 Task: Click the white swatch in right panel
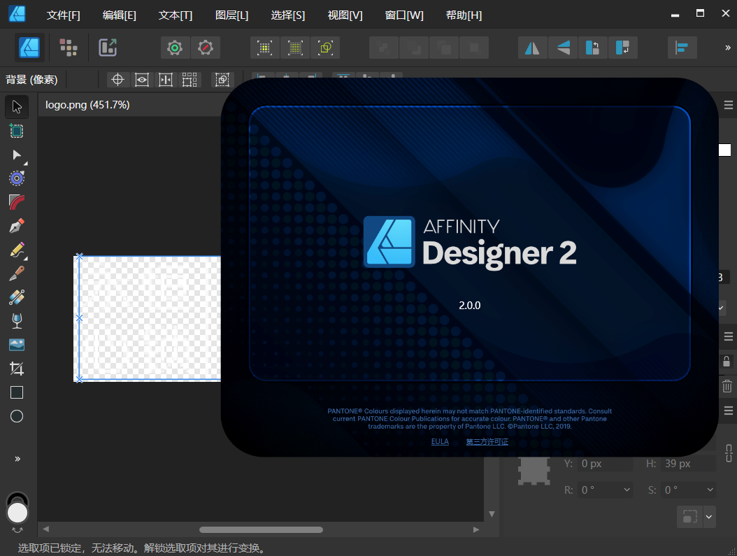pos(725,150)
